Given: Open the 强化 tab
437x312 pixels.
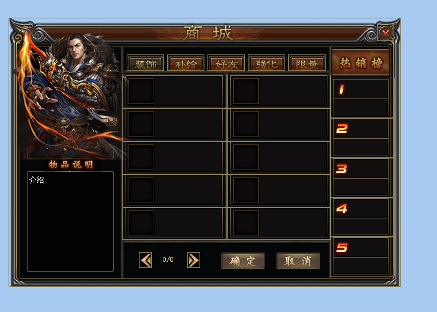Looking at the screenshot, I should 267,63.
